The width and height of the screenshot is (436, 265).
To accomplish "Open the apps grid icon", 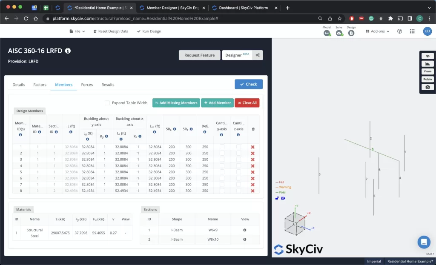I will point(412,31).
